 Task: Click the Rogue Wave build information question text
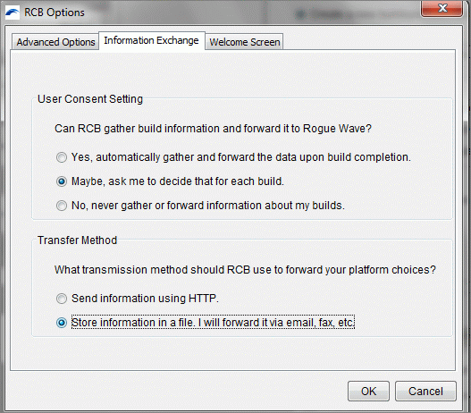[213, 129]
